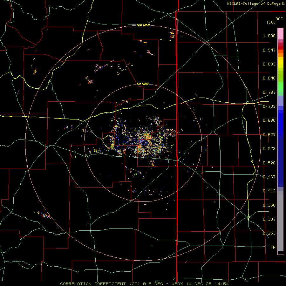This screenshot has width=286, height=286.
Task: Pick the bright green segment of the color bar
Action: click(281, 87)
